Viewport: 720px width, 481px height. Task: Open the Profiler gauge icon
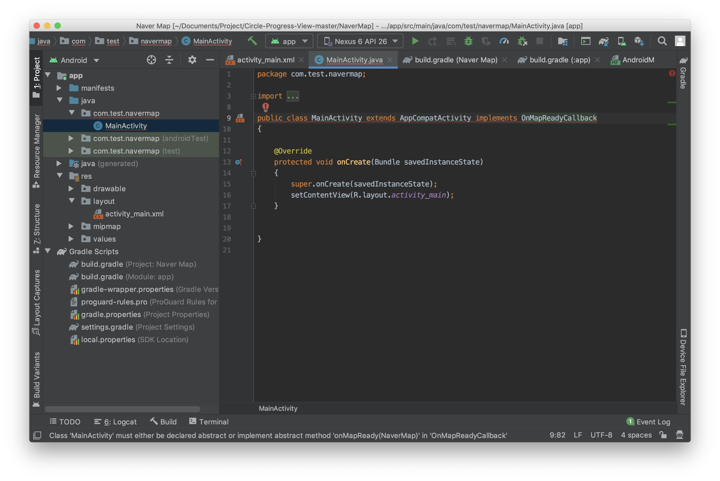coord(504,41)
